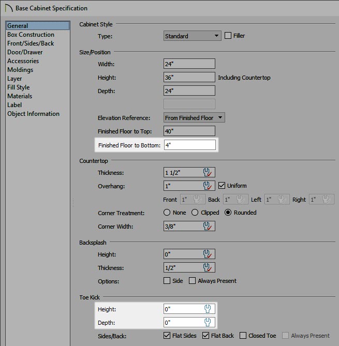Click the Toe Kick Depth field
Image resolution: width=339 pixels, height=346 pixels.
189,322
